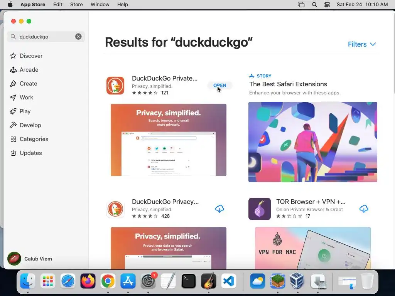This screenshot has height=296, width=395.
Task: Open the Store menu
Action: [76, 5]
